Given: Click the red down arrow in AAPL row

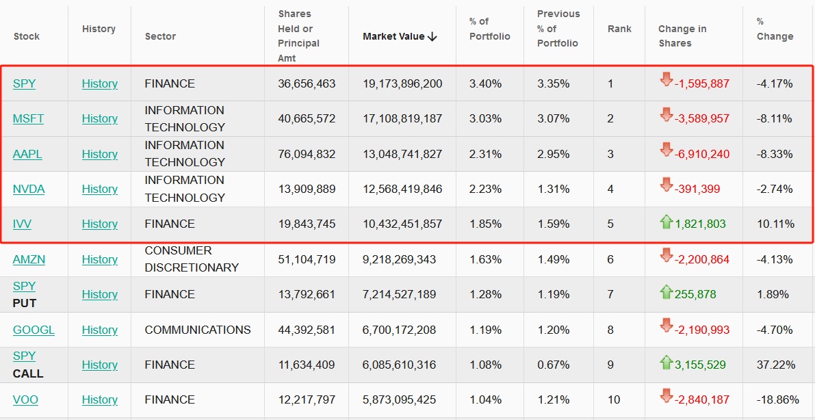Looking at the screenshot, I should coord(666,151).
